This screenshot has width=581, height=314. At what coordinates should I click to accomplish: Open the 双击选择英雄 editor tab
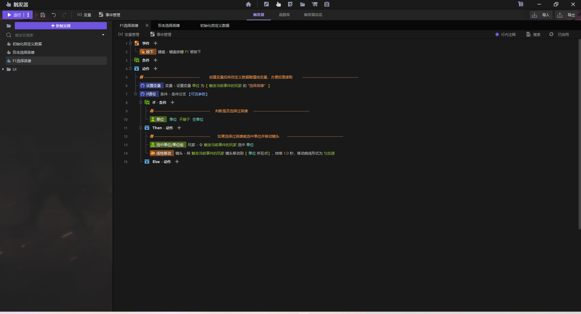coord(169,26)
